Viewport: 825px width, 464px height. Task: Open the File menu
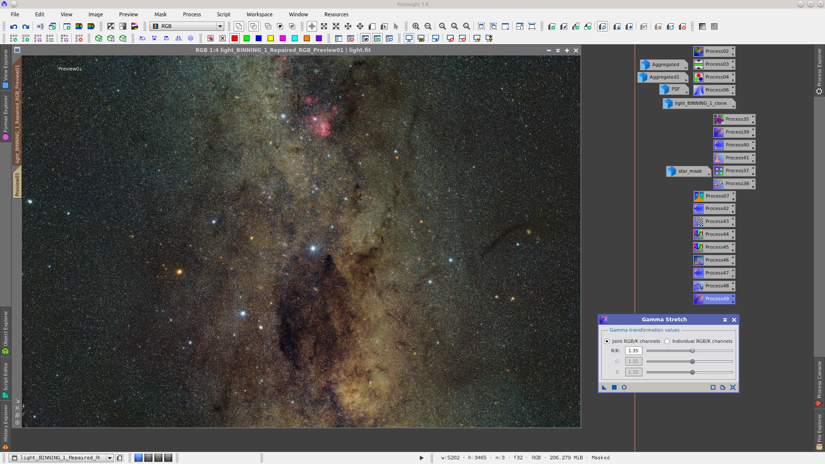coord(15,14)
